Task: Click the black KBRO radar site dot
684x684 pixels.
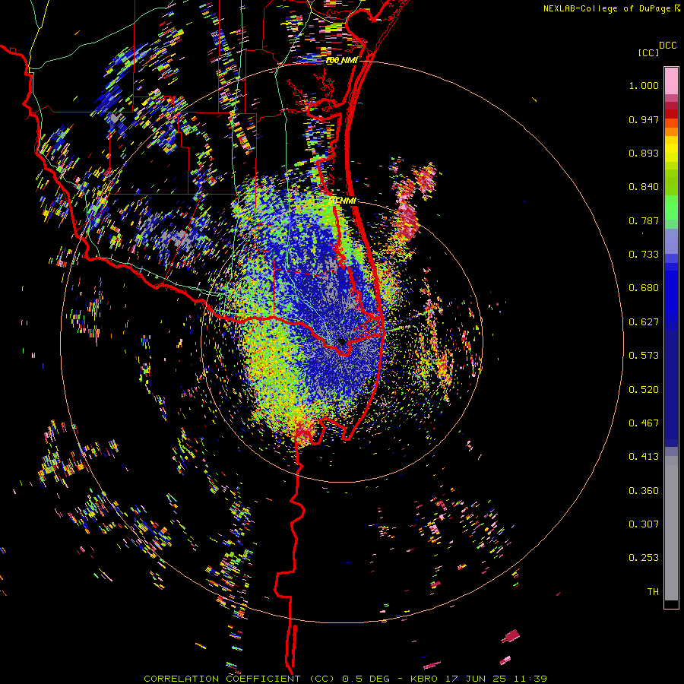Action: tap(342, 341)
